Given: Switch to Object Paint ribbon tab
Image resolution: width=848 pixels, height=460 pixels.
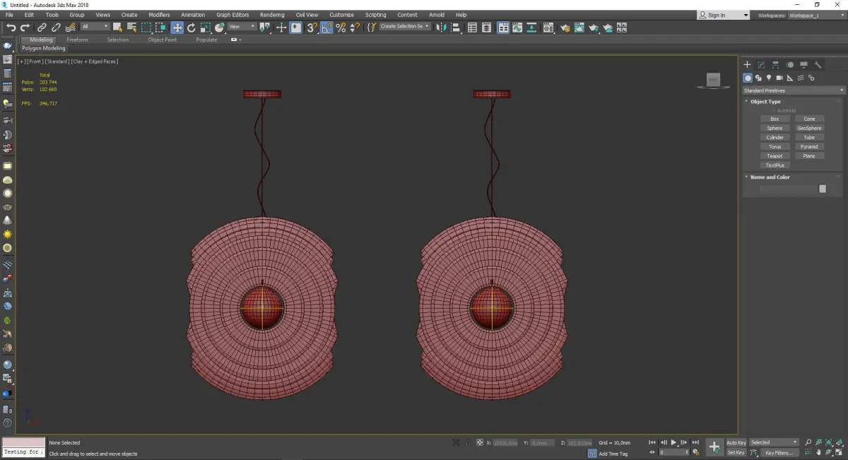Looking at the screenshot, I should coord(163,40).
